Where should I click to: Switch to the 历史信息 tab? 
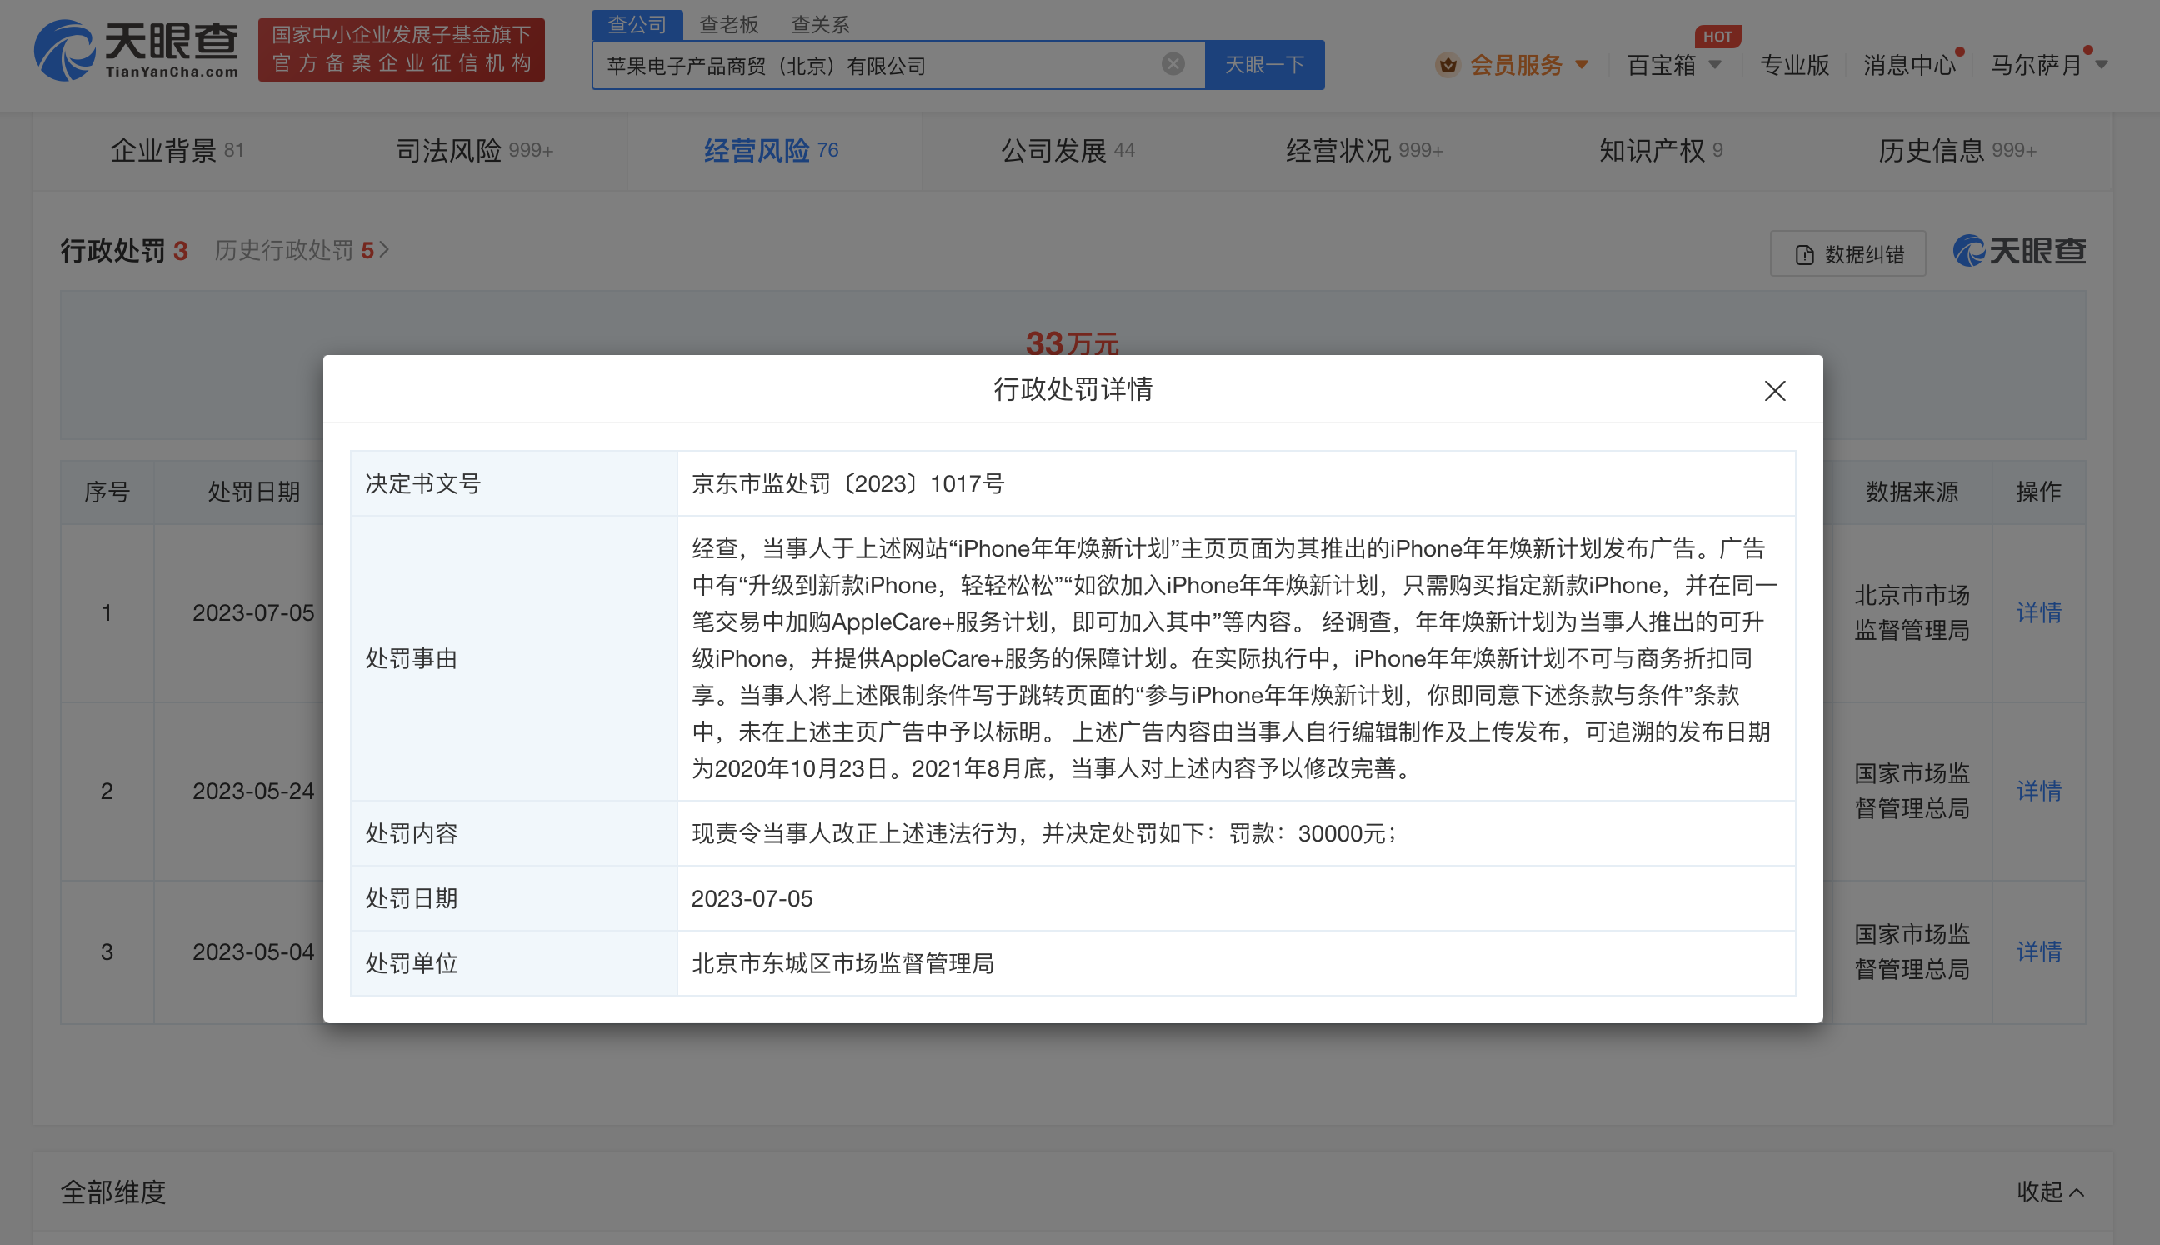point(1957,151)
